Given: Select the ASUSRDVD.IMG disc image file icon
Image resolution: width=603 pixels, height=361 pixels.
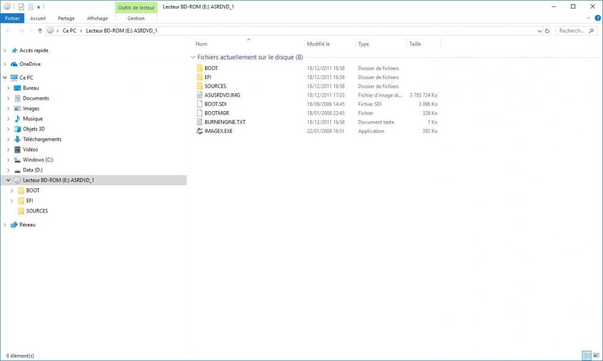Looking at the screenshot, I should [200, 95].
